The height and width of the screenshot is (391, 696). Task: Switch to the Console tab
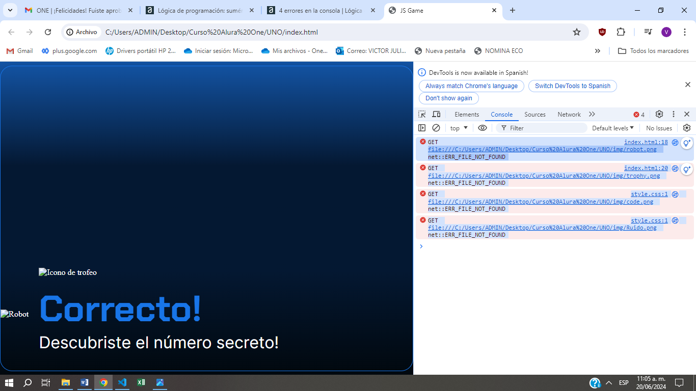coord(502,115)
